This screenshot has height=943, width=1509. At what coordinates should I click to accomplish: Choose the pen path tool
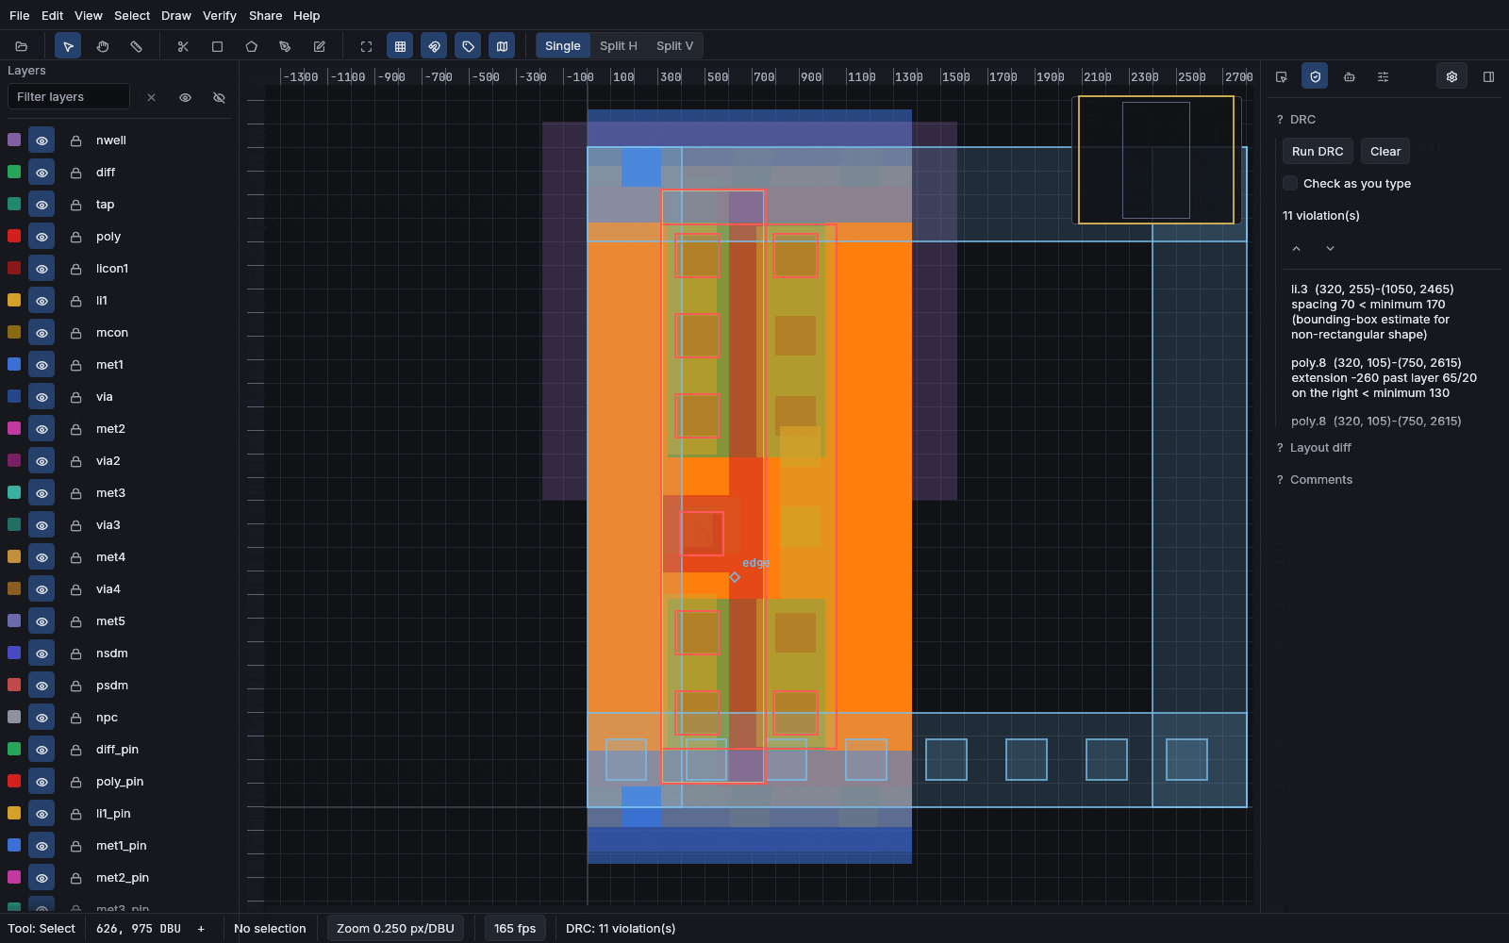tap(285, 46)
